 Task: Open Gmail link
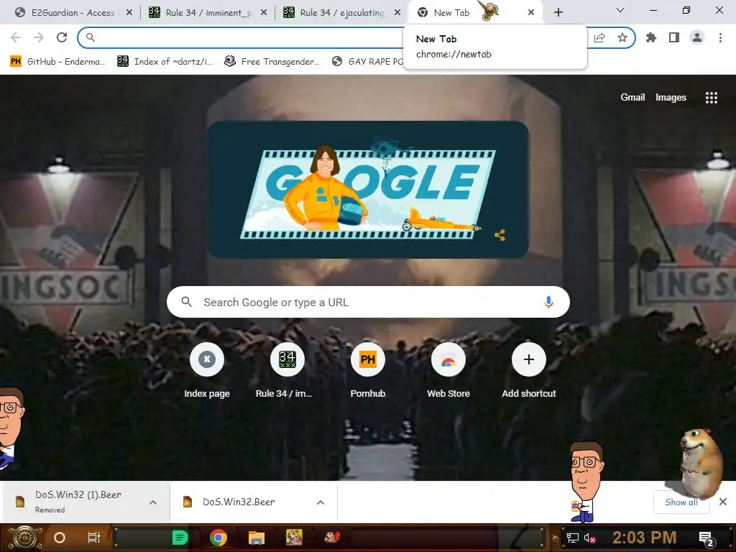632,97
